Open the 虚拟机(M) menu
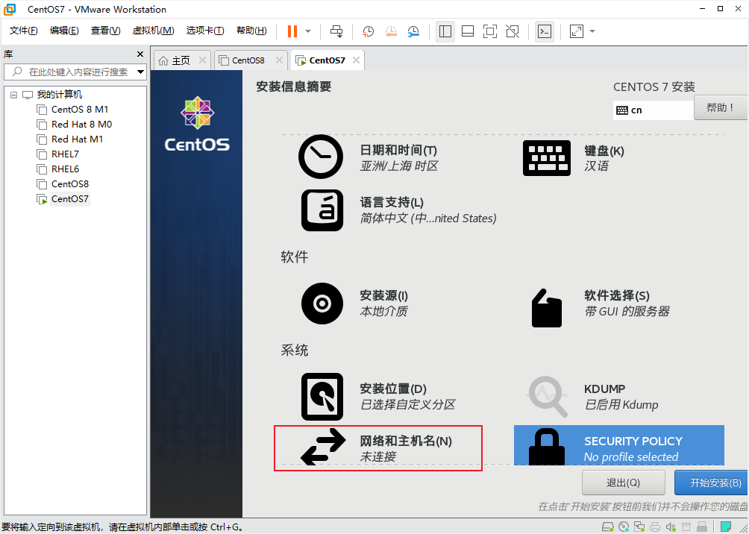Image resolution: width=749 pixels, height=534 pixels. click(x=153, y=31)
